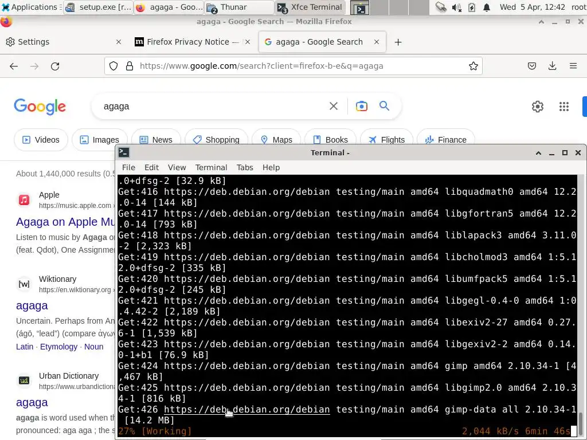Image resolution: width=587 pixels, height=440 pixels.
Task: Open clock showing Wed 5 Apr
Action: 532,7
